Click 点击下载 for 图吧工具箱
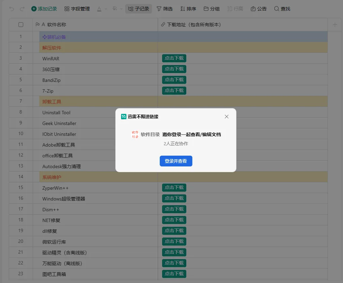The width and height of the screenshot is (343, 283). (x=174, y=274)
